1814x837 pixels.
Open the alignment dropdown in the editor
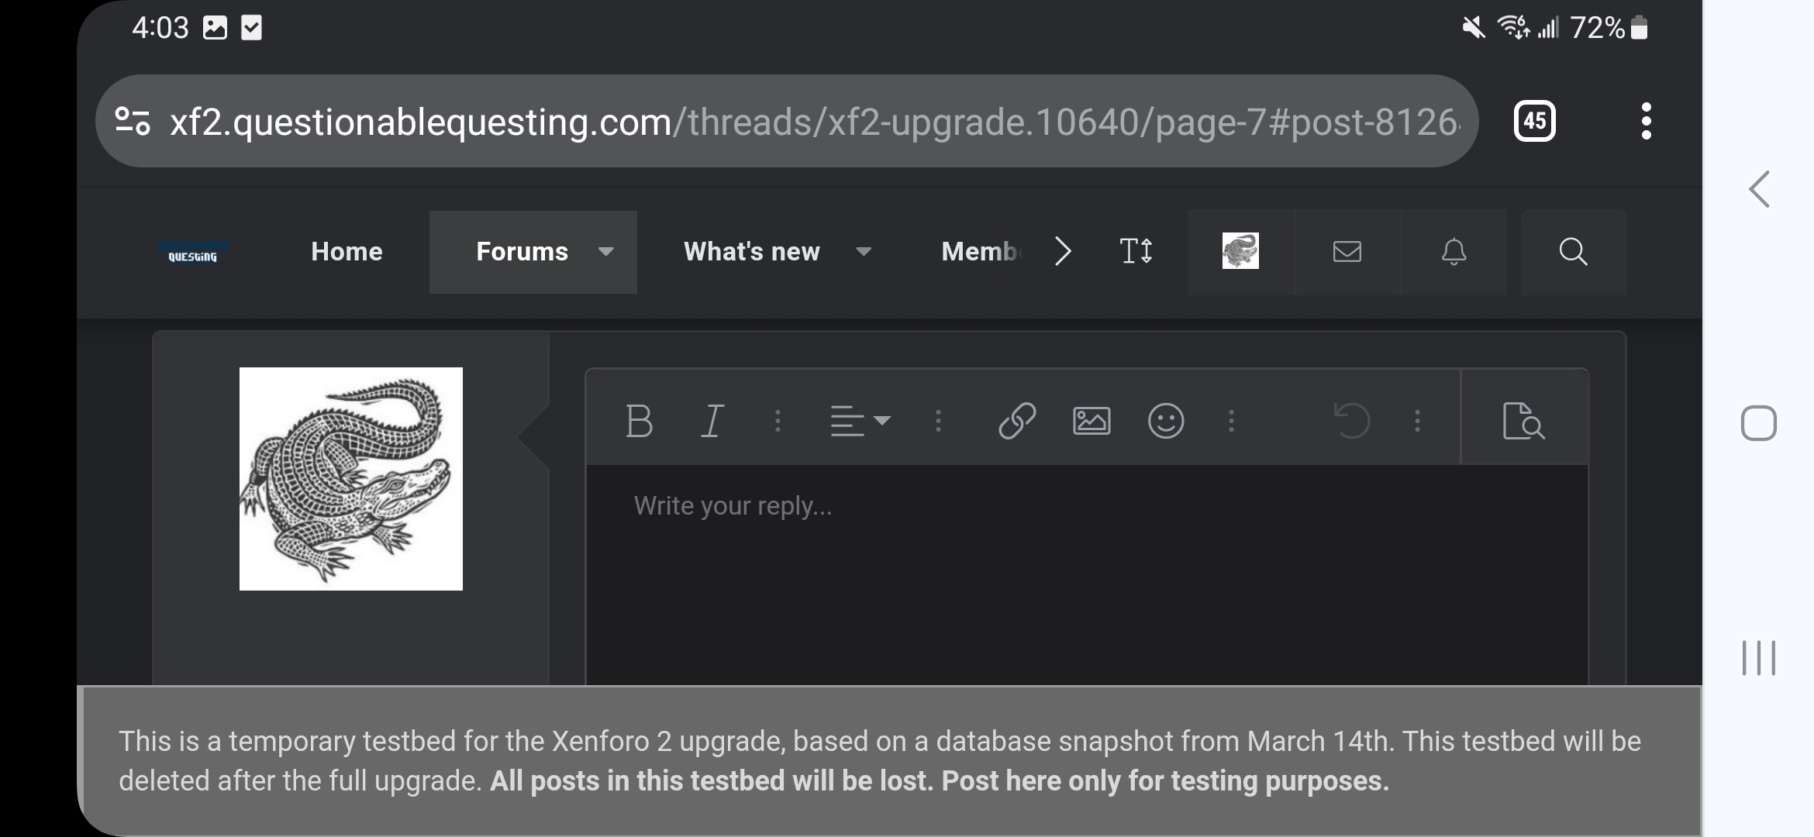coord(860,422)
